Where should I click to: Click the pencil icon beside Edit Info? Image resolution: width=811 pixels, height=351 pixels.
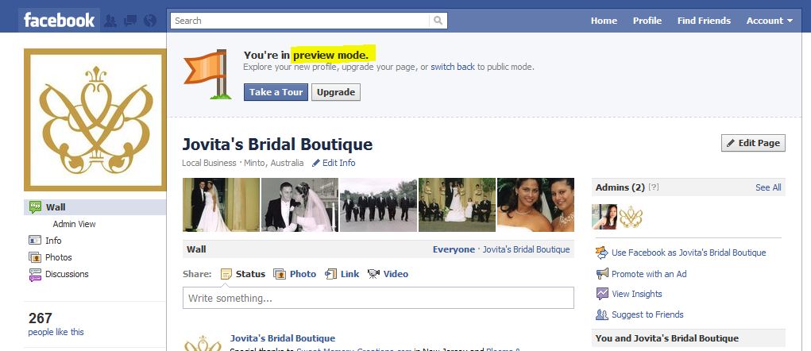point(316,163)
